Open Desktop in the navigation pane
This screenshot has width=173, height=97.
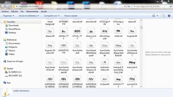click(12, 33)
